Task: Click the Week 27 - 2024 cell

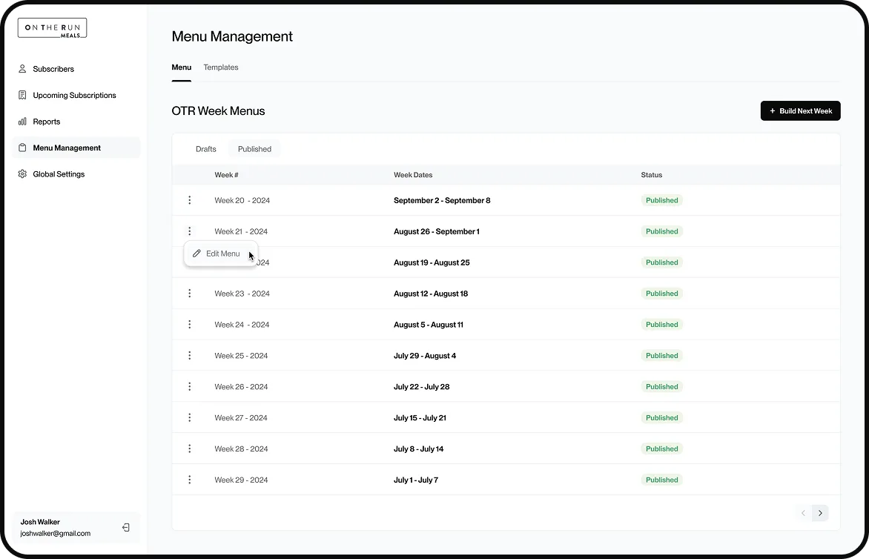Action: [x=240, y=417]
